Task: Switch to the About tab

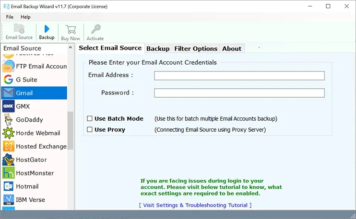Action: pos(232,48)
